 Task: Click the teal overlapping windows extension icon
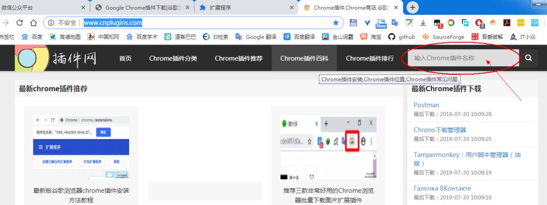[465, 23]
